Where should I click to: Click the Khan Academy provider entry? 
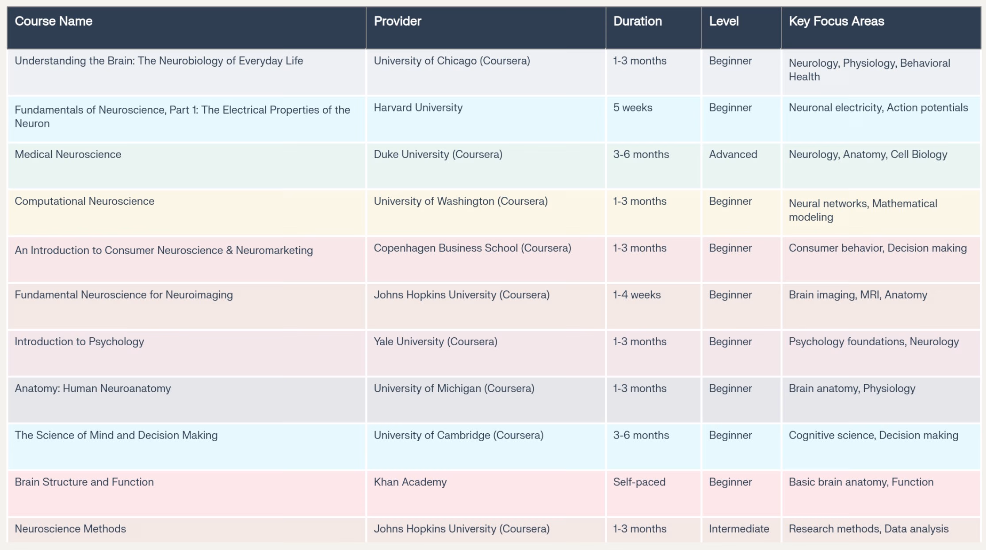coord(410,482)
